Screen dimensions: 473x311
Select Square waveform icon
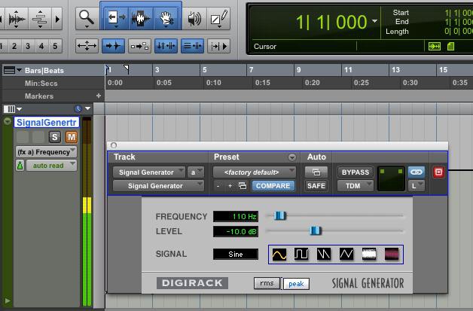[301, 255]
